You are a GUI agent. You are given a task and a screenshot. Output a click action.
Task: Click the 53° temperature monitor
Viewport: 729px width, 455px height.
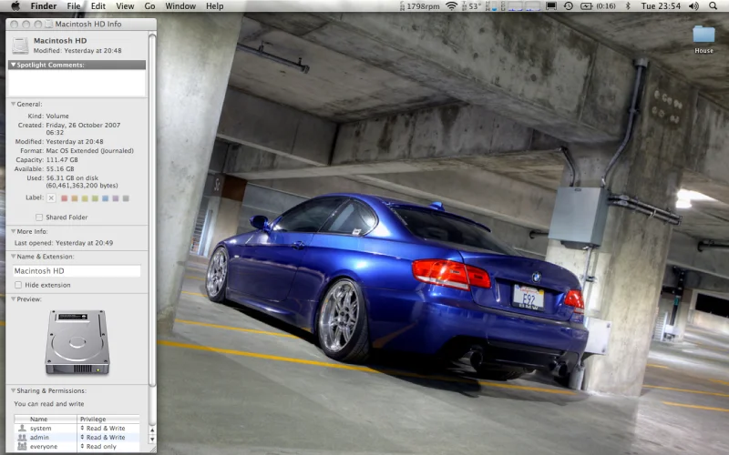point(471,6)
